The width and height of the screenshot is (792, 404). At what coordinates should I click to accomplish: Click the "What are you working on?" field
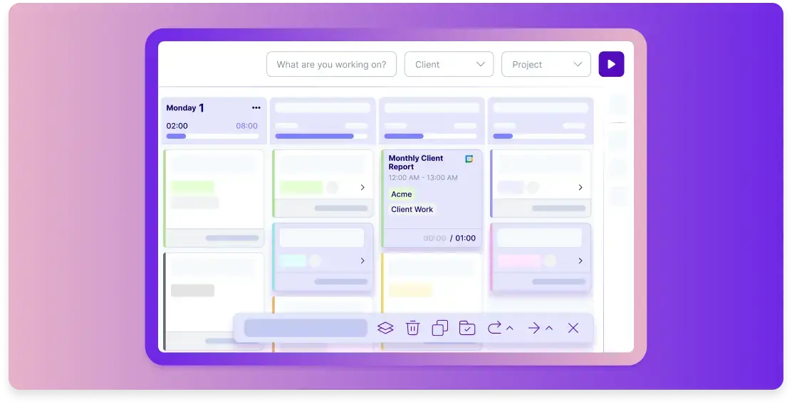331,64
